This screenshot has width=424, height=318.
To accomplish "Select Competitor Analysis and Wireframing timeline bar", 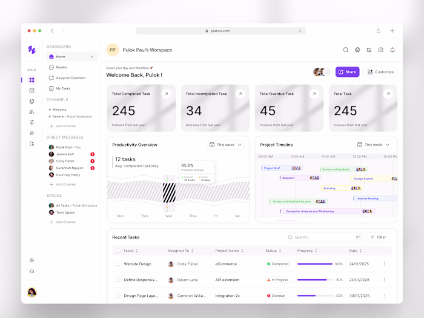I will tap(328, 211).
